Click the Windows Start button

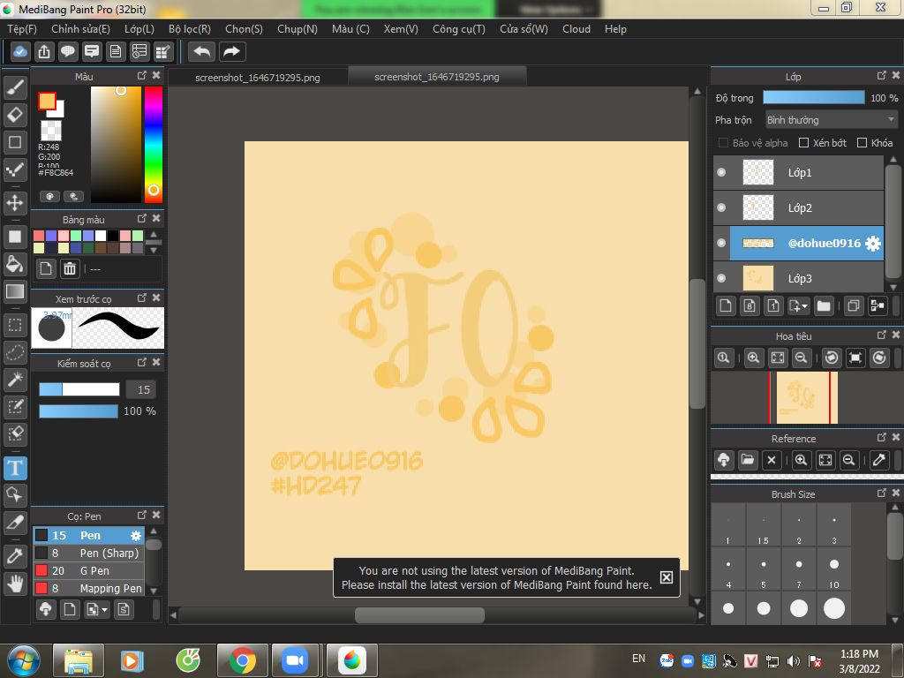[x=24, y=660]
